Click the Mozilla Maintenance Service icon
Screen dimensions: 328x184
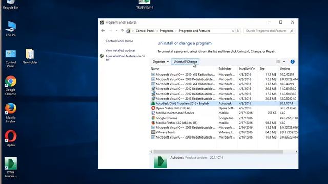tap(153, 113)
